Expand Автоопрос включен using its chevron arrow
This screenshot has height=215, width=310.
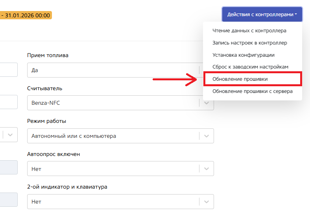click(207, 169)
